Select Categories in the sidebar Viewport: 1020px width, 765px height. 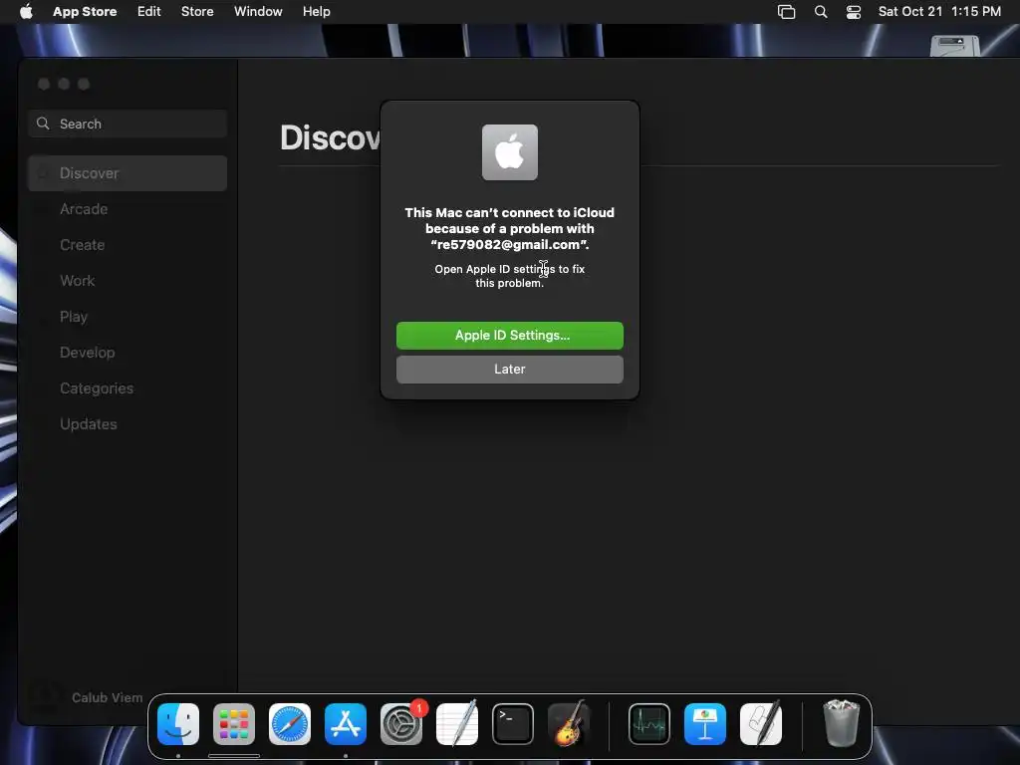tap(127, 387)
